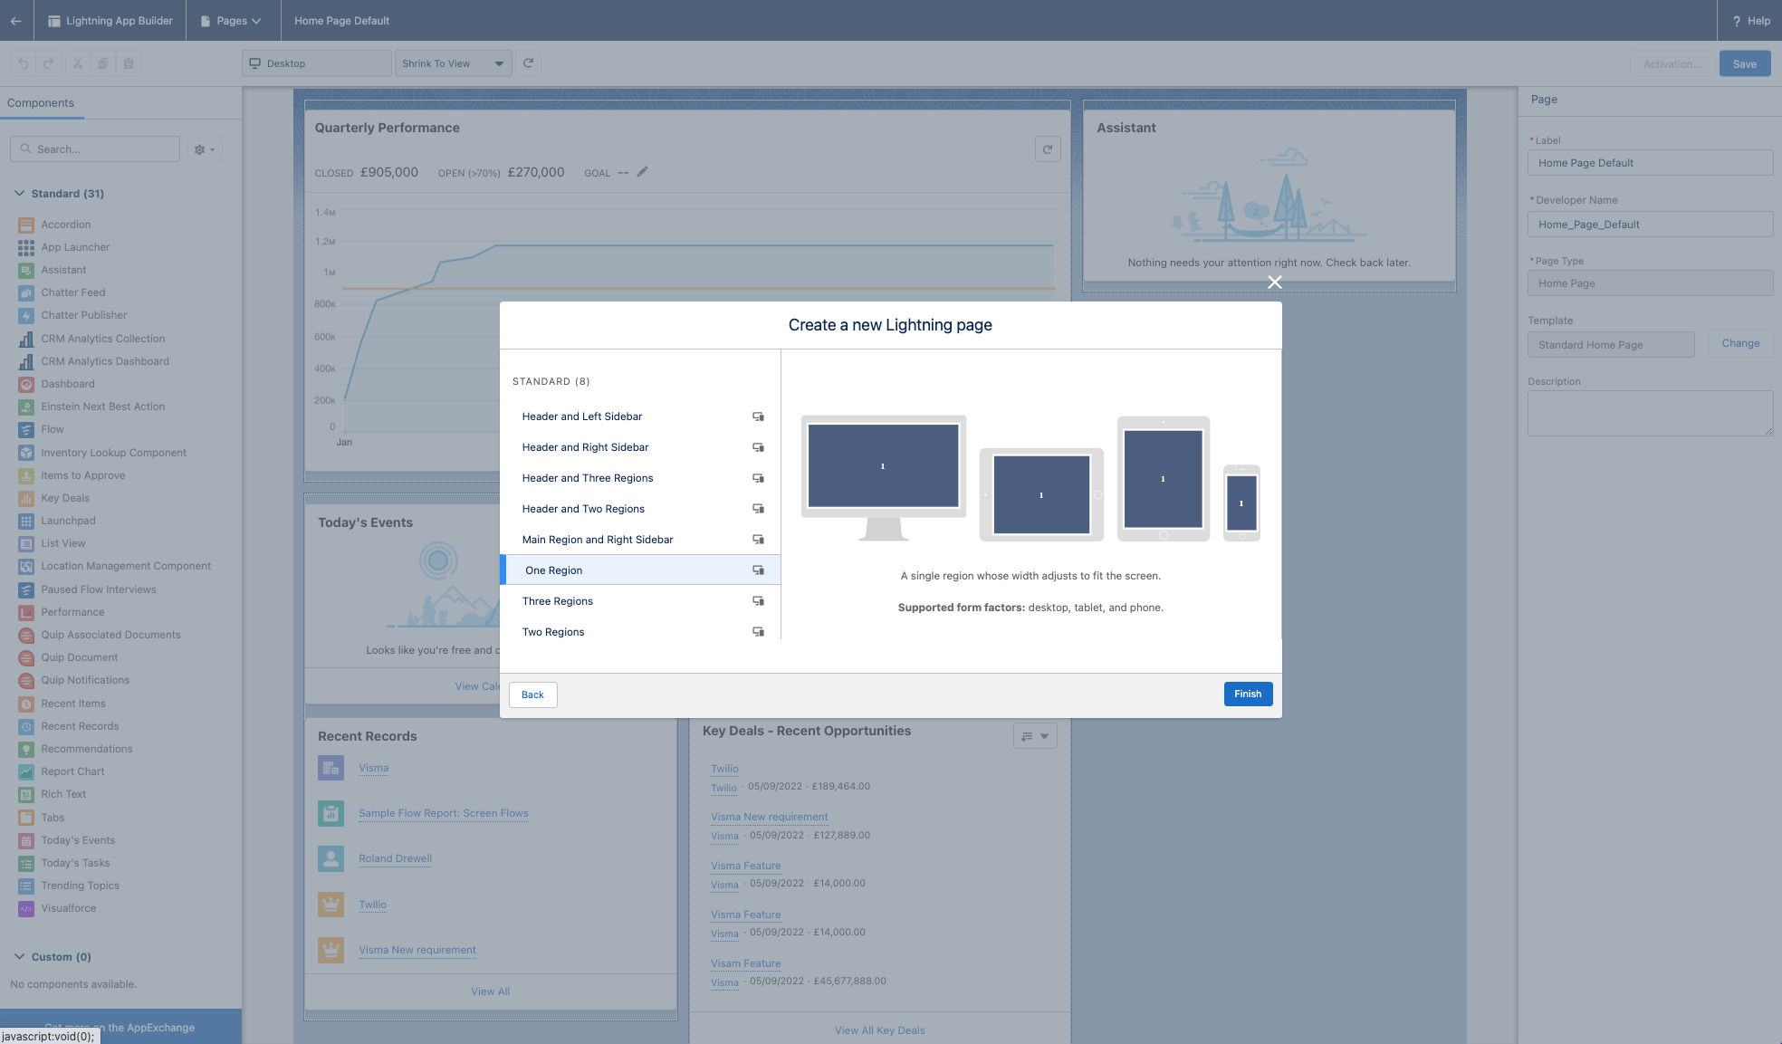Refresh the Quarterly Performance chart
Viewport: 1782px width, 1044px height.
click(1048, 148)
